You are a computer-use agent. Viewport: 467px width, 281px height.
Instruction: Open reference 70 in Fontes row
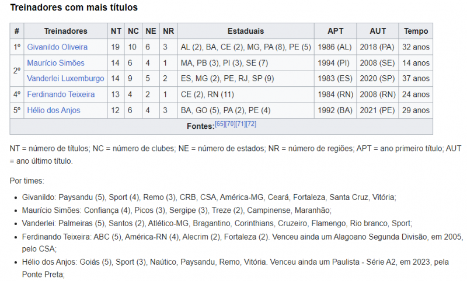point(231,124)
